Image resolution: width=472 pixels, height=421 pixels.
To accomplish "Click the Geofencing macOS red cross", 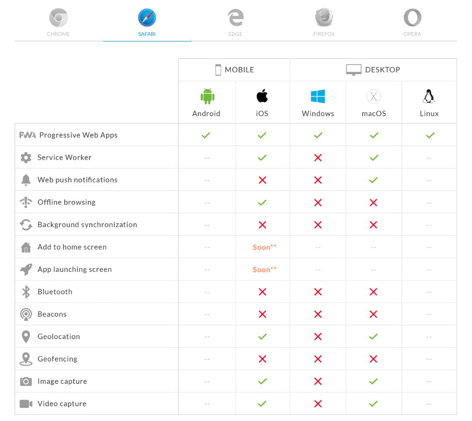I will tap(373, 359).
